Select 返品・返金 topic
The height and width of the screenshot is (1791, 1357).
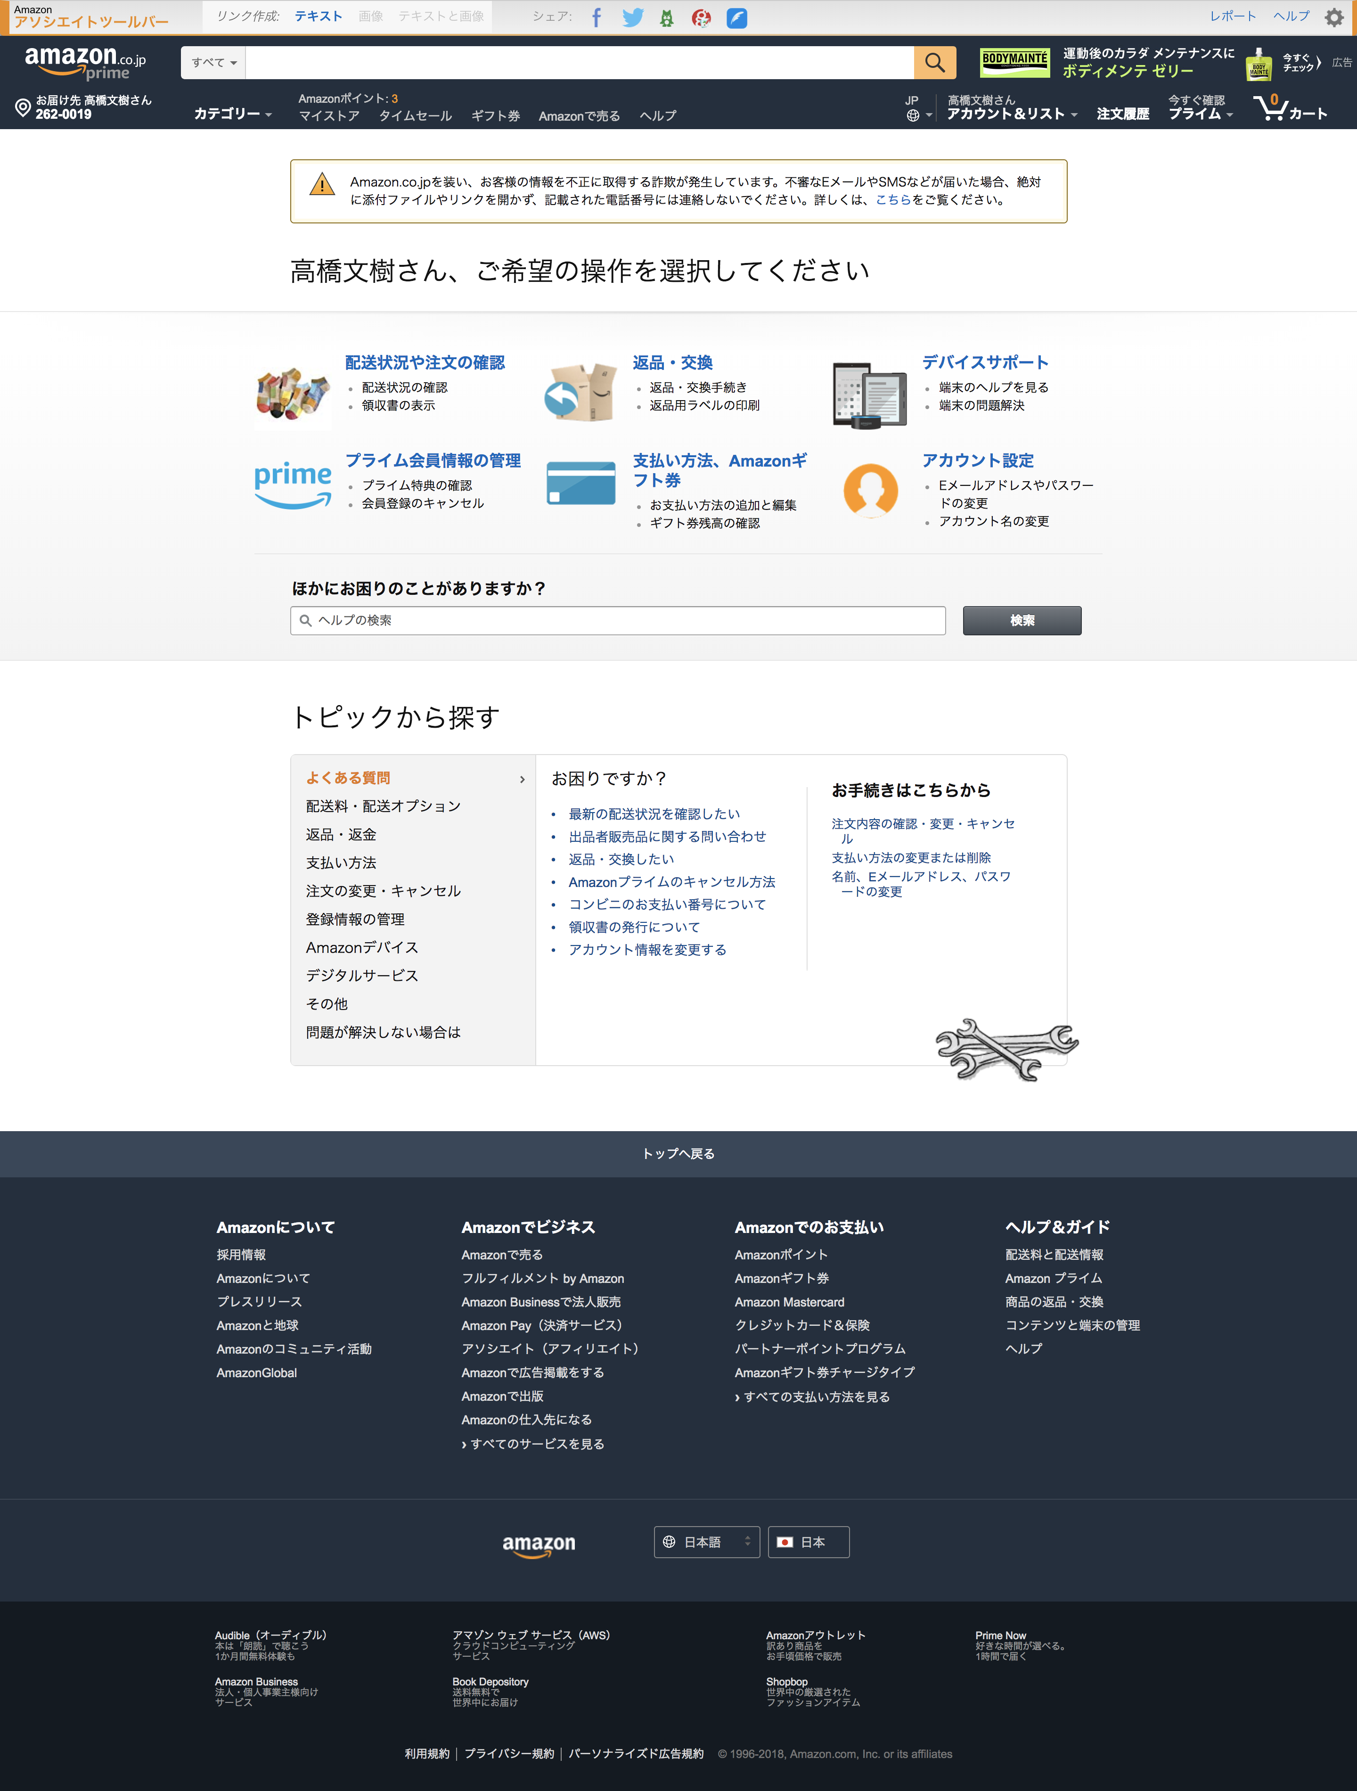tap(341, 834)
